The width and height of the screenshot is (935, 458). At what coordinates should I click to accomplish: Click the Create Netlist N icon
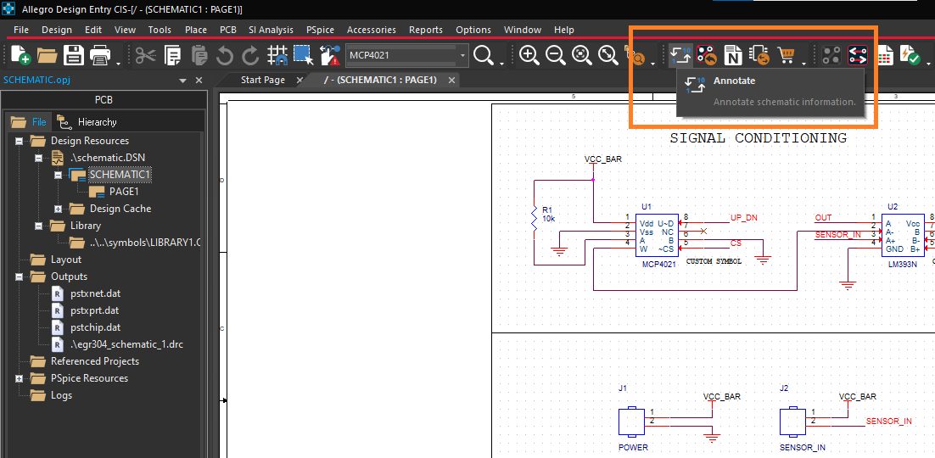click(733, 55)
